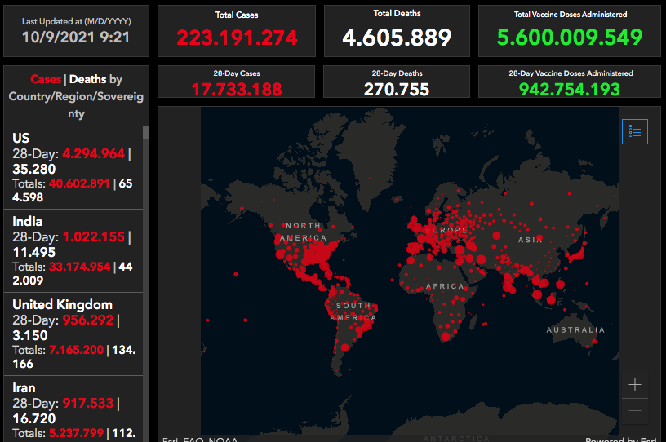This screenshot has height=442, width=666.
Task: Click the Australia label on the map
Action: click(x=576, y=330)
